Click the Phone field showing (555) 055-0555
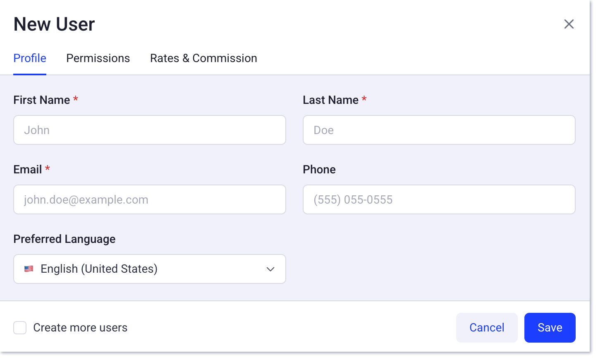The height and width of the screenshot is (360, 598). point(439,199)
